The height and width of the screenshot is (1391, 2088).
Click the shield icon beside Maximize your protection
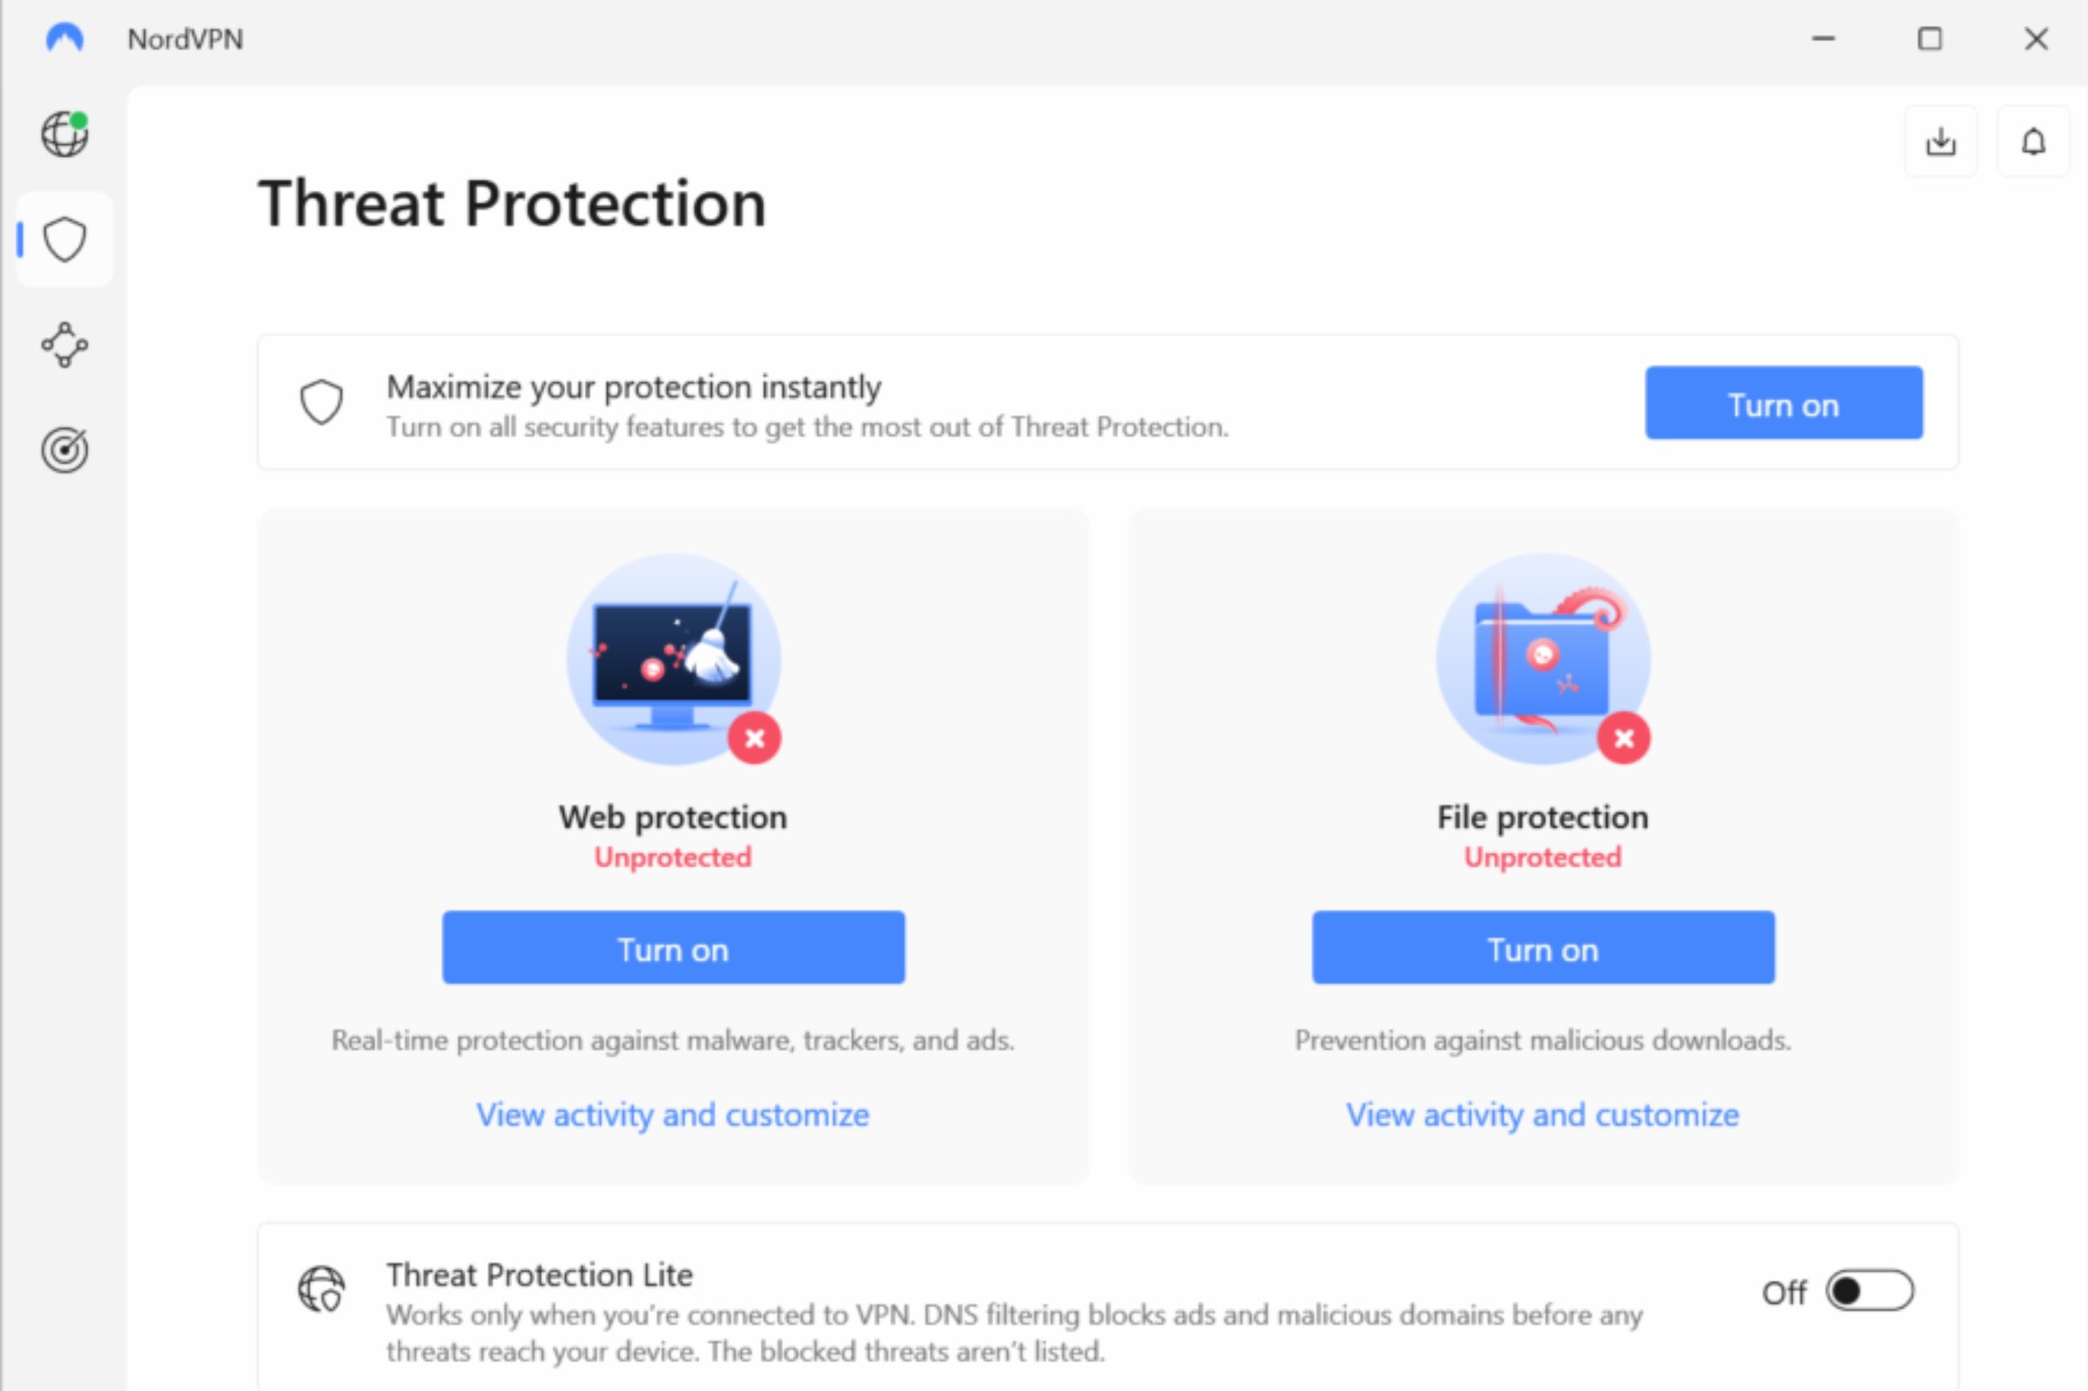point(322,403)
